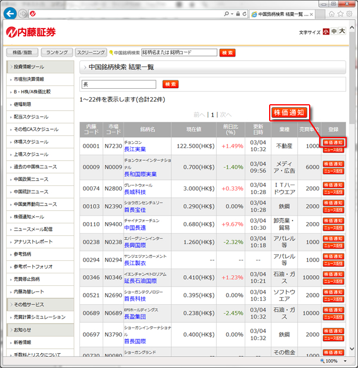358x368 pixels.
Task: Open the スクリーニング menu tab
Action: (x=91, y=52)
